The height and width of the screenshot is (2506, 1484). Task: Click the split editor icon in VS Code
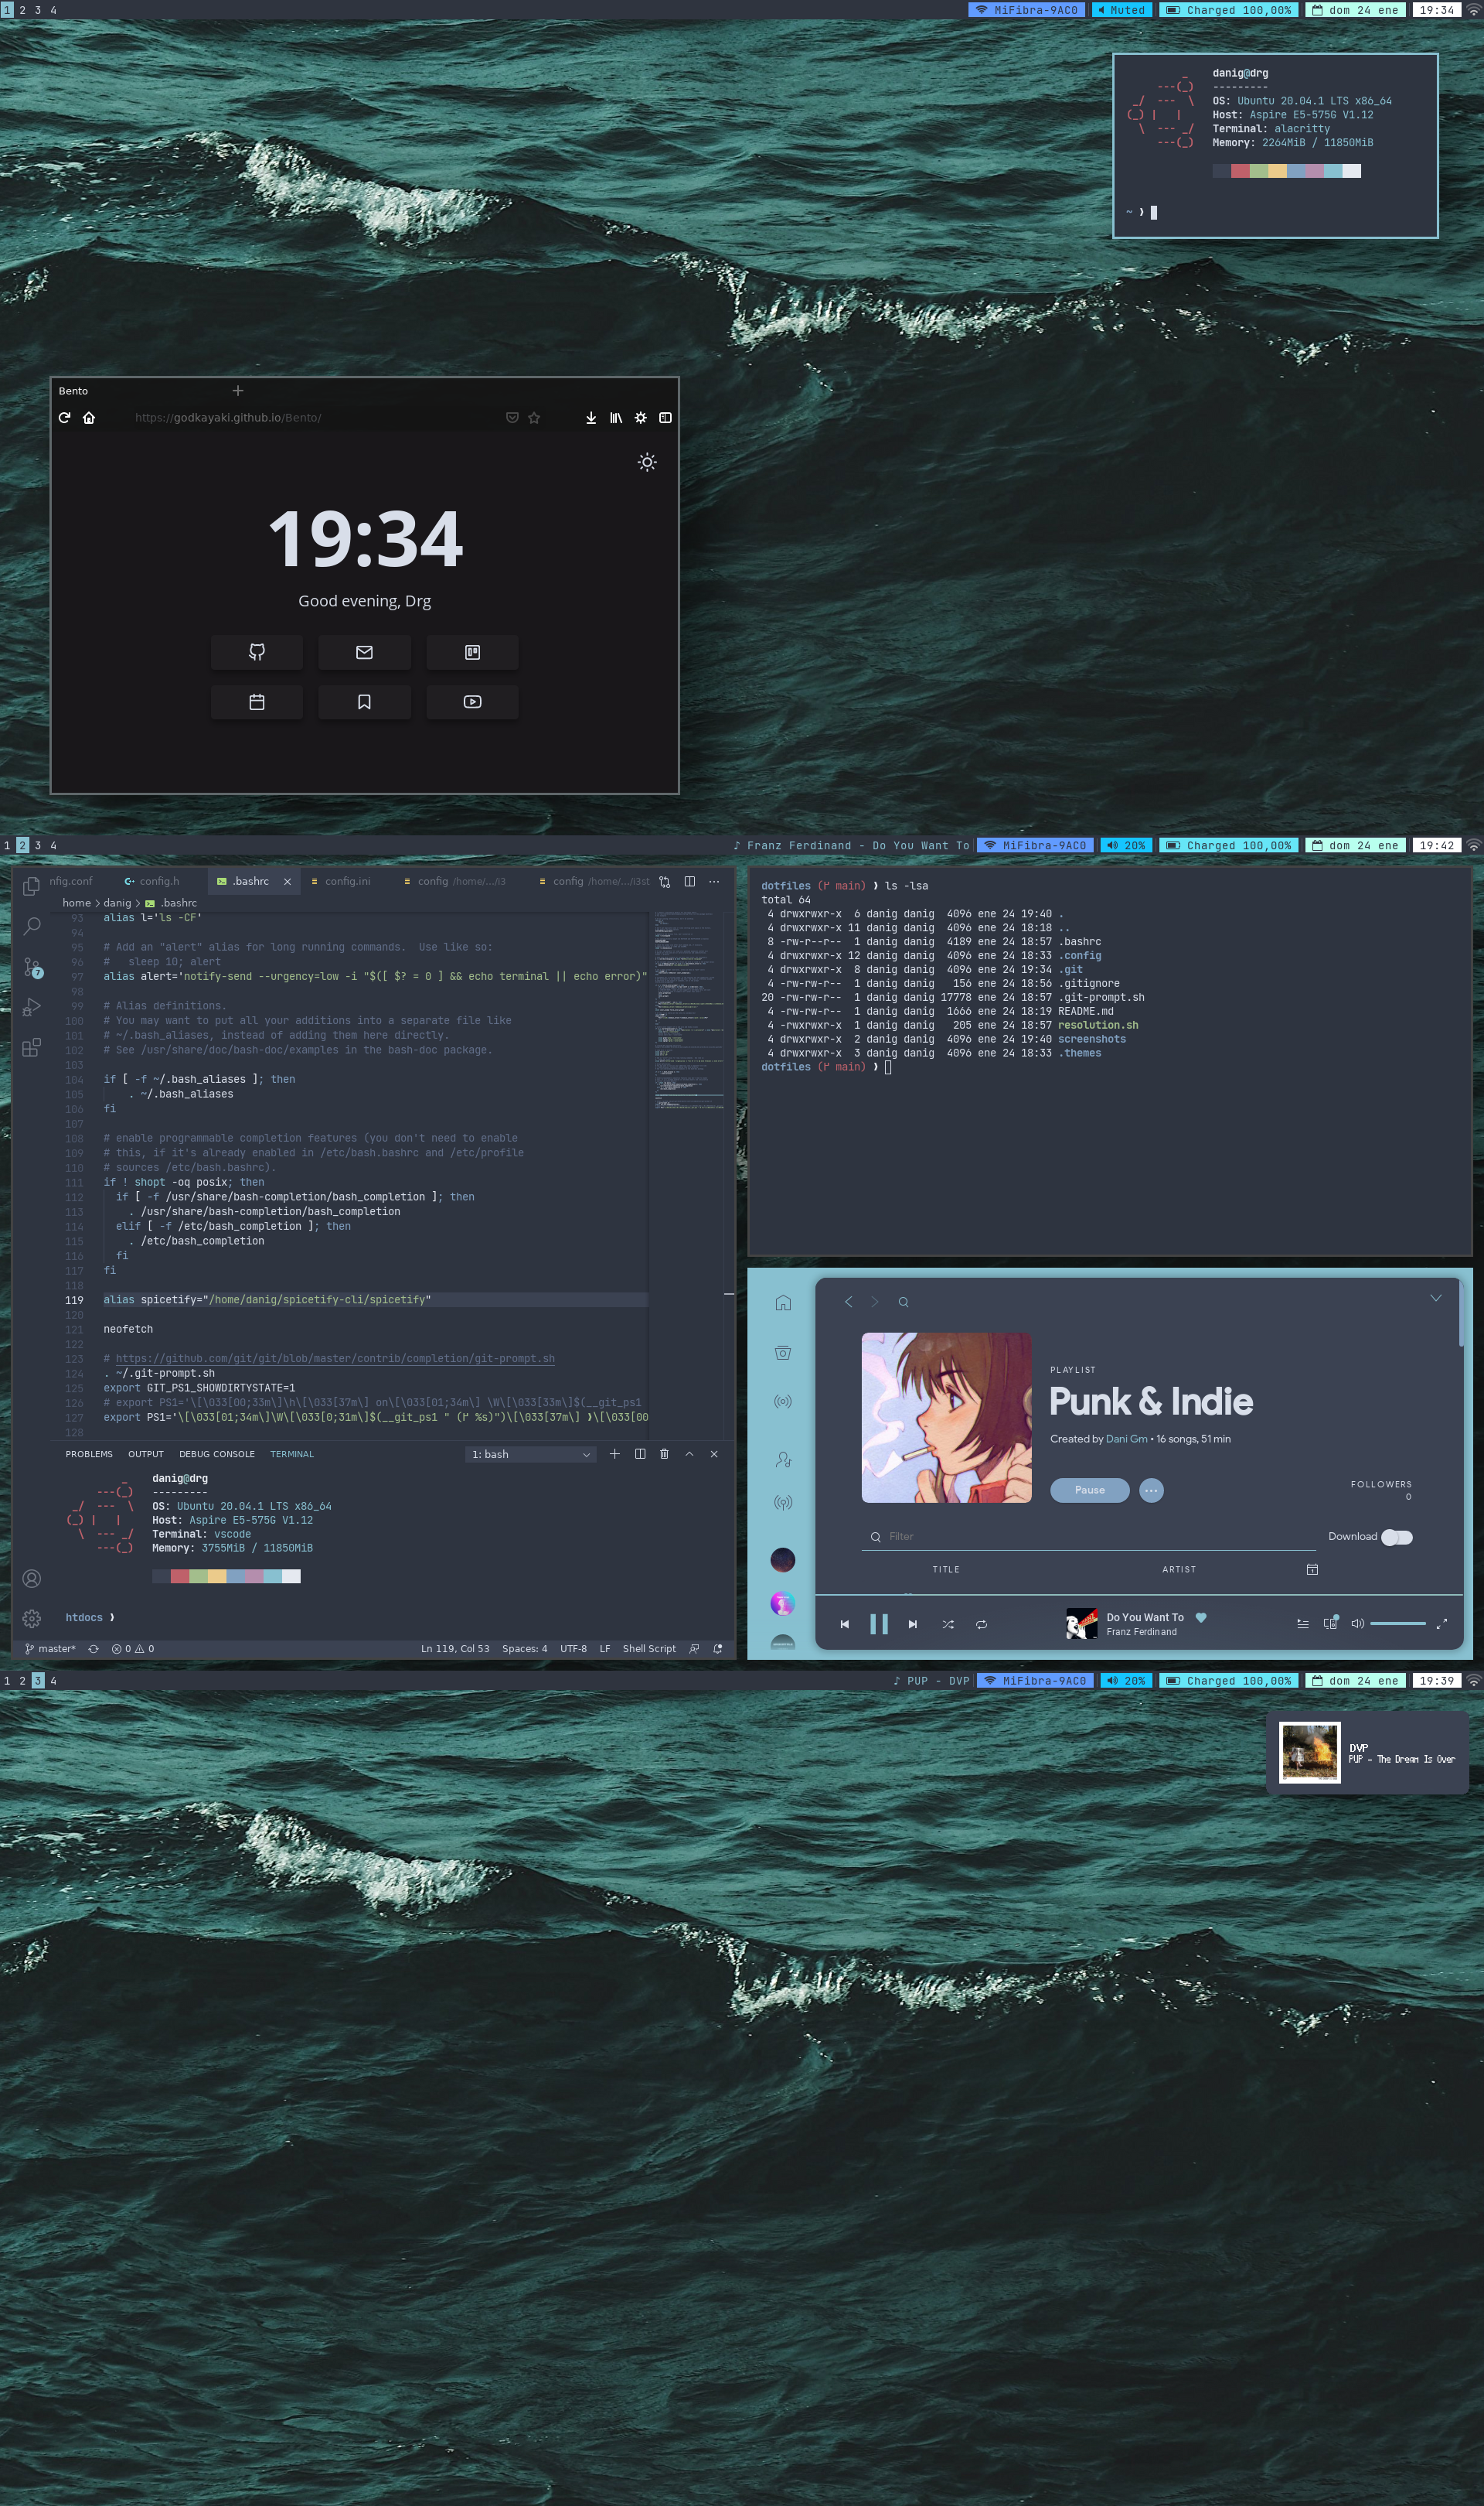pyautogui.click(x=689, y=881)
